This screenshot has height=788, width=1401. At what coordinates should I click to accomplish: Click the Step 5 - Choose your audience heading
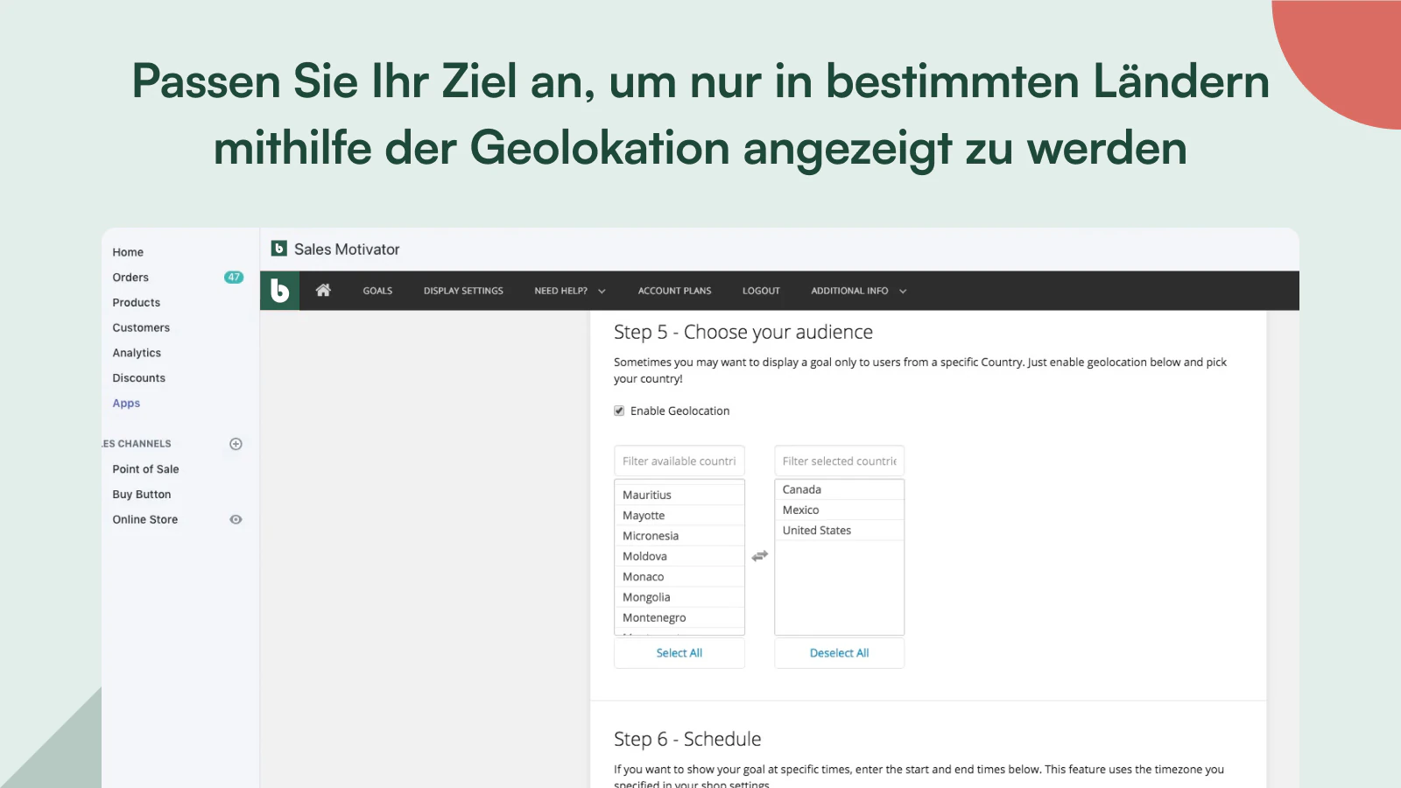pos(743,333)
